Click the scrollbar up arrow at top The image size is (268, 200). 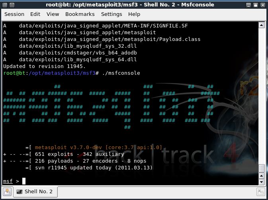[x=262, y=25]
